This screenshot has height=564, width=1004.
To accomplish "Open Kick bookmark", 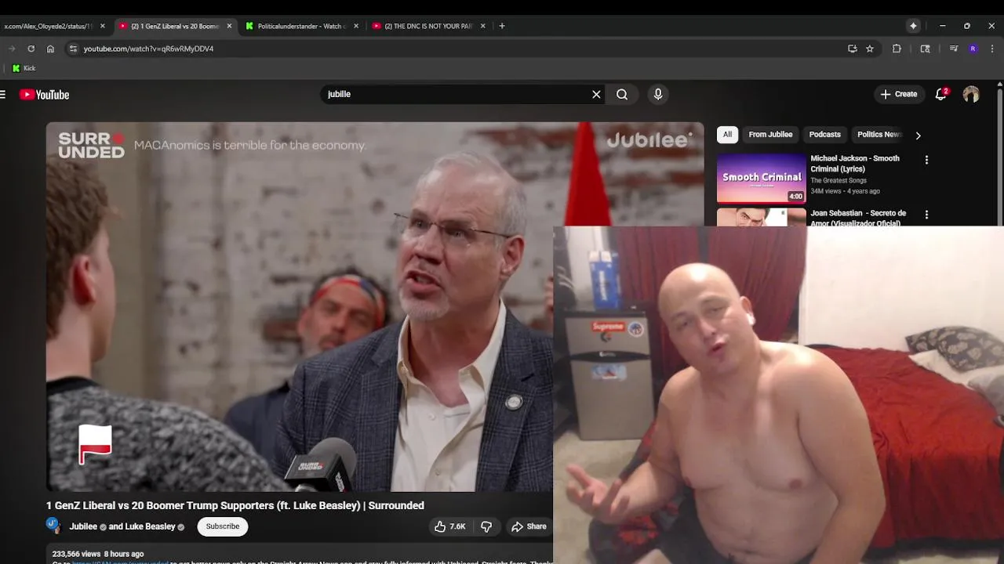I will pos(24,68).
